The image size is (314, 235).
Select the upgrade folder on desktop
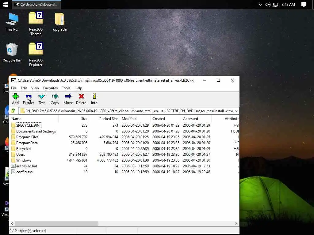(60, 22)
